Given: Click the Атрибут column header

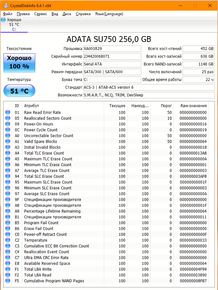Looking at the screenshot, I should point(63,106).
